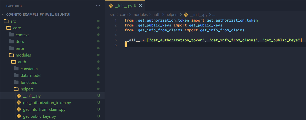Expand the functions folder
Image resolution: width=306 pixels, height=120 pixels.
point(29,82)
